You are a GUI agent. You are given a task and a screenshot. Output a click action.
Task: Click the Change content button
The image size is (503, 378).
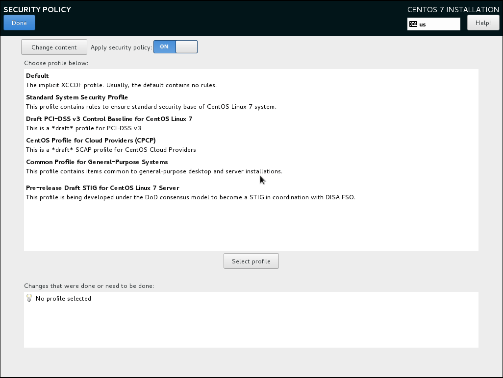click(54, 47)
